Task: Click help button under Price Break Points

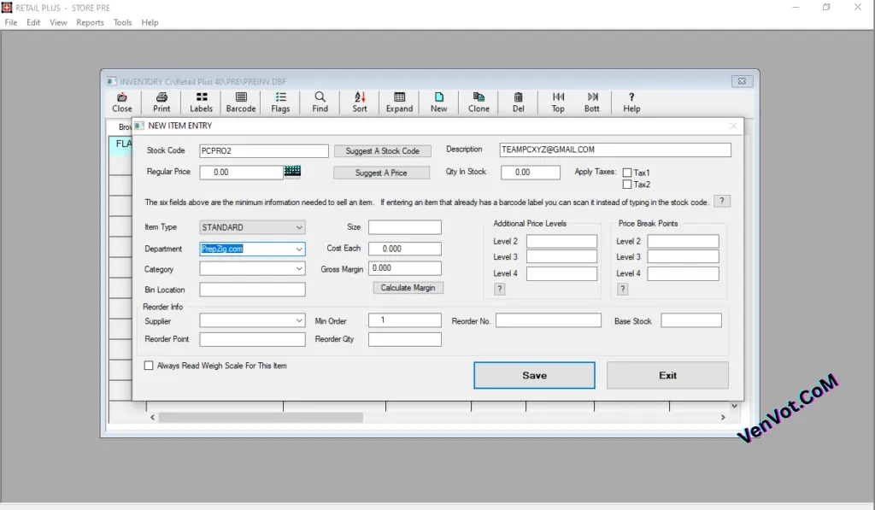Action: pos(622,289)
